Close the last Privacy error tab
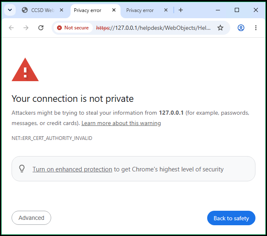 pyautogui.click(x=166, y=10)
